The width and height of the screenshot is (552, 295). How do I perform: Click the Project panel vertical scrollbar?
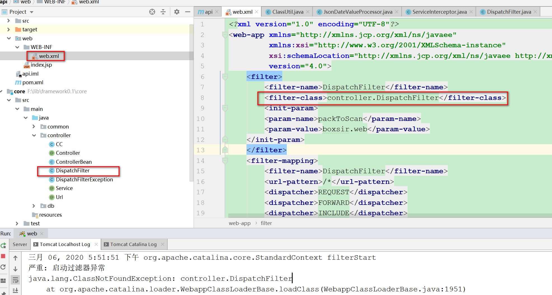pyautogui.click(x=191, y=103)
